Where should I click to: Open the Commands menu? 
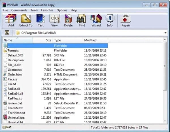click(19, 10)
